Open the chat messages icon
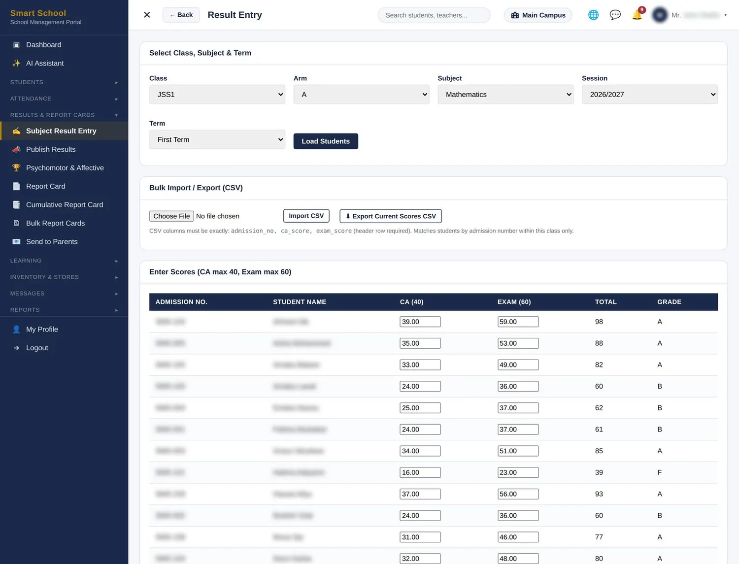This screenshot has height=564, width=739. coord(615,15)
